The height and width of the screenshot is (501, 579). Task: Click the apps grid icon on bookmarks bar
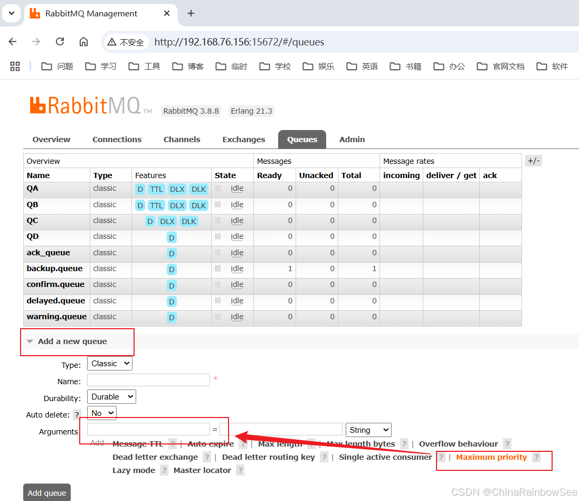(x=15, y=66)
